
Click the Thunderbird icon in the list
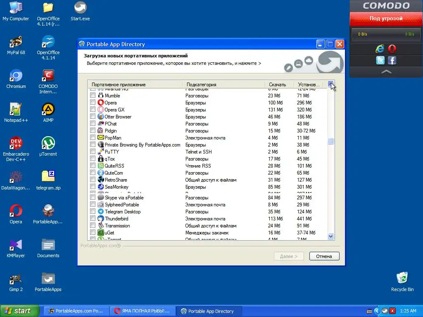[101, 218]
